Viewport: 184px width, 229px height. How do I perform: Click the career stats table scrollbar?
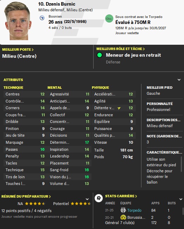pyautogui.click(x=183, y=211)
